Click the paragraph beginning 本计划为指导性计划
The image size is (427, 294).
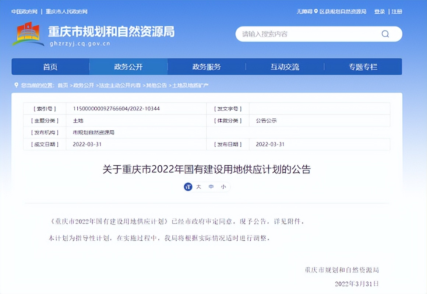pyautogui.click(x=160, y=238)
